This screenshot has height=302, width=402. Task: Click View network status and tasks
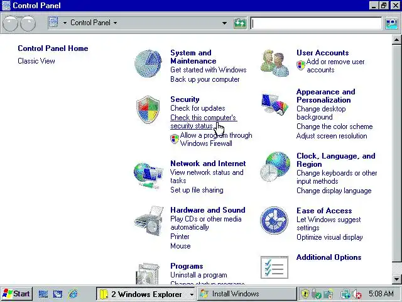[207, 176]
